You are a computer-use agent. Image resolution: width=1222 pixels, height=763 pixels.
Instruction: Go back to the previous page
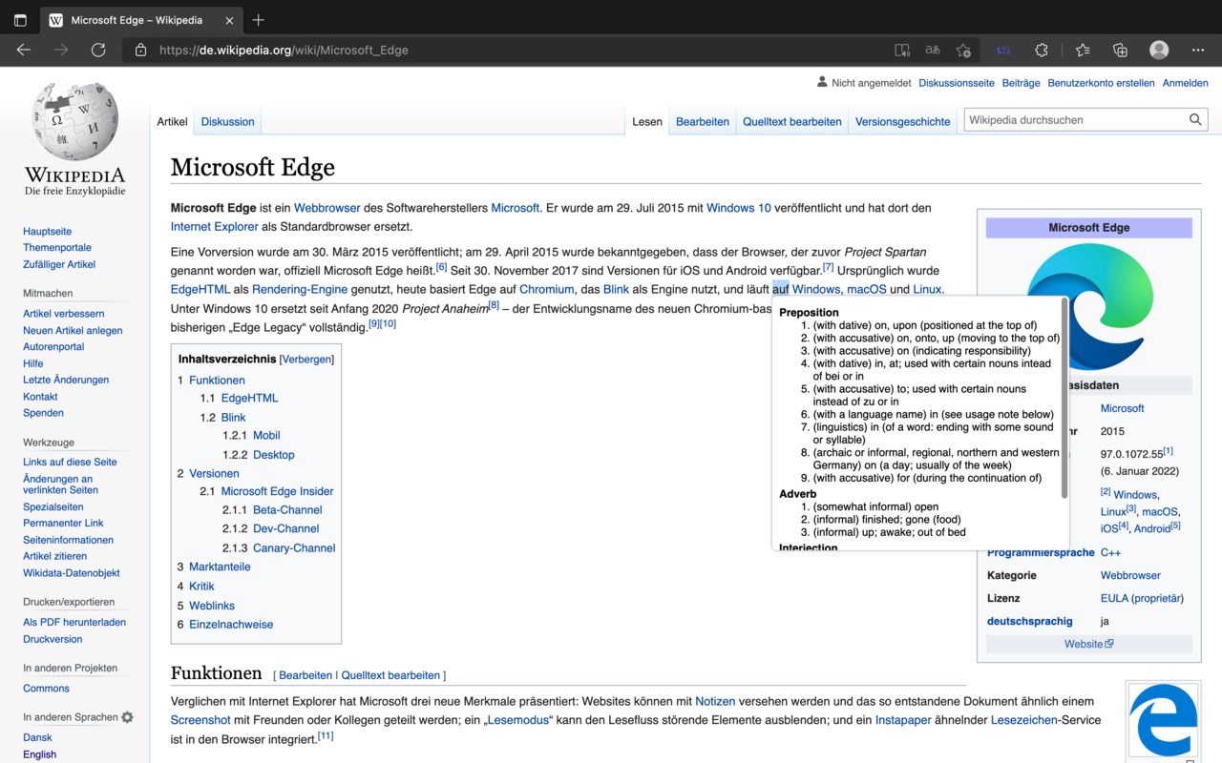(x=24, y=50)
